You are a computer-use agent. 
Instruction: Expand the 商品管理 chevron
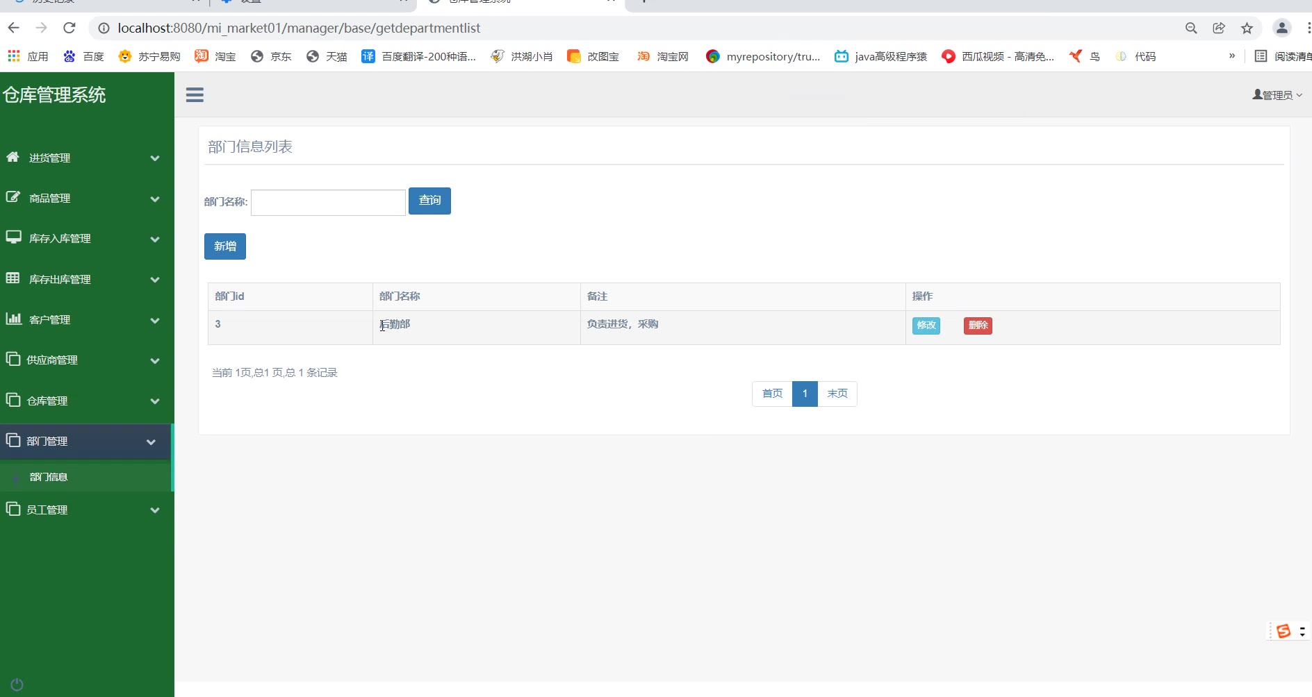point(155,199)
